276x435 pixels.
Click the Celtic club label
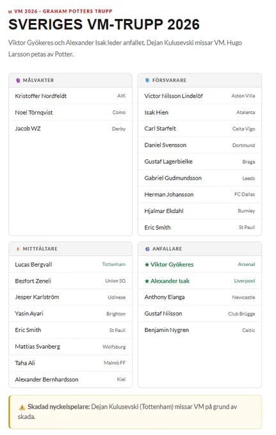click(248, 331)
